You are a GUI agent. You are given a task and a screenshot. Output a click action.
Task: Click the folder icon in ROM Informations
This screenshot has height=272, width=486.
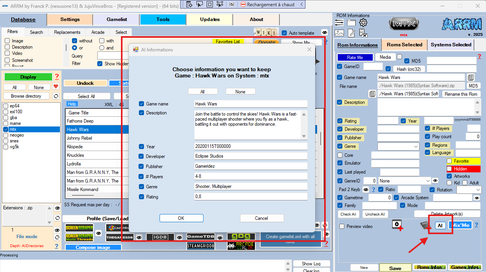pyautogui.click(x=351, y=23)
